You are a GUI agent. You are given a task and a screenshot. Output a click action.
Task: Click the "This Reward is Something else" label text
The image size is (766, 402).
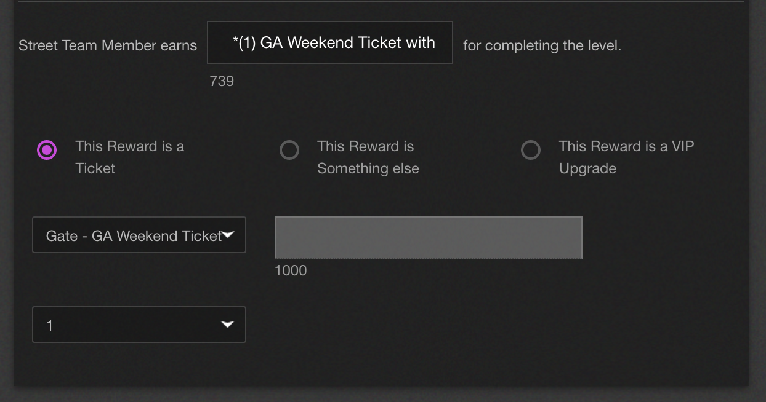click(x=368, y=157)
